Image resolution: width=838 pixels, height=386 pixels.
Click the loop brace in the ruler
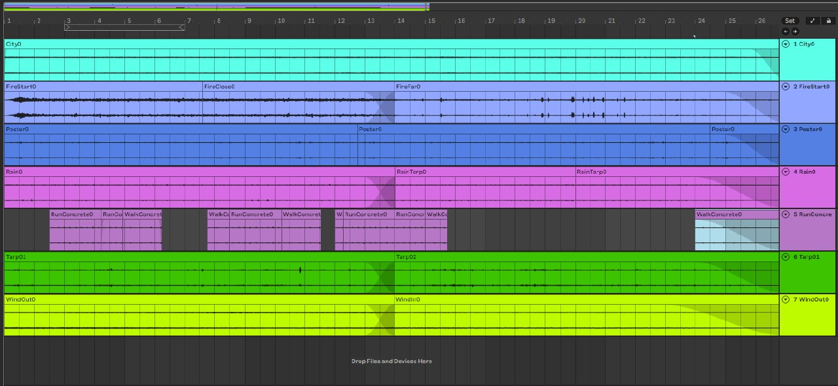pos(124,28)
